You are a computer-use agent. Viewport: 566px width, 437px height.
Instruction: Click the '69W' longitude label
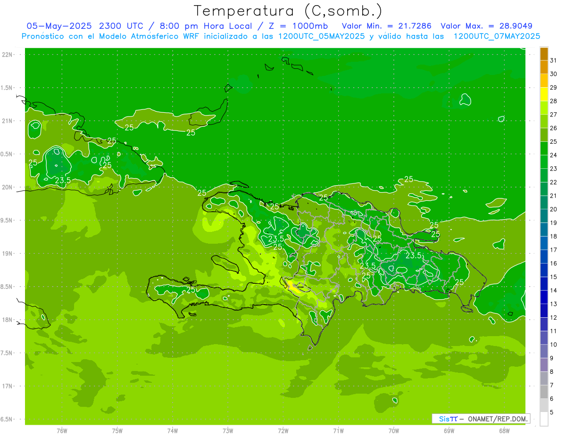pyautogui.click(x=449, y=430)
